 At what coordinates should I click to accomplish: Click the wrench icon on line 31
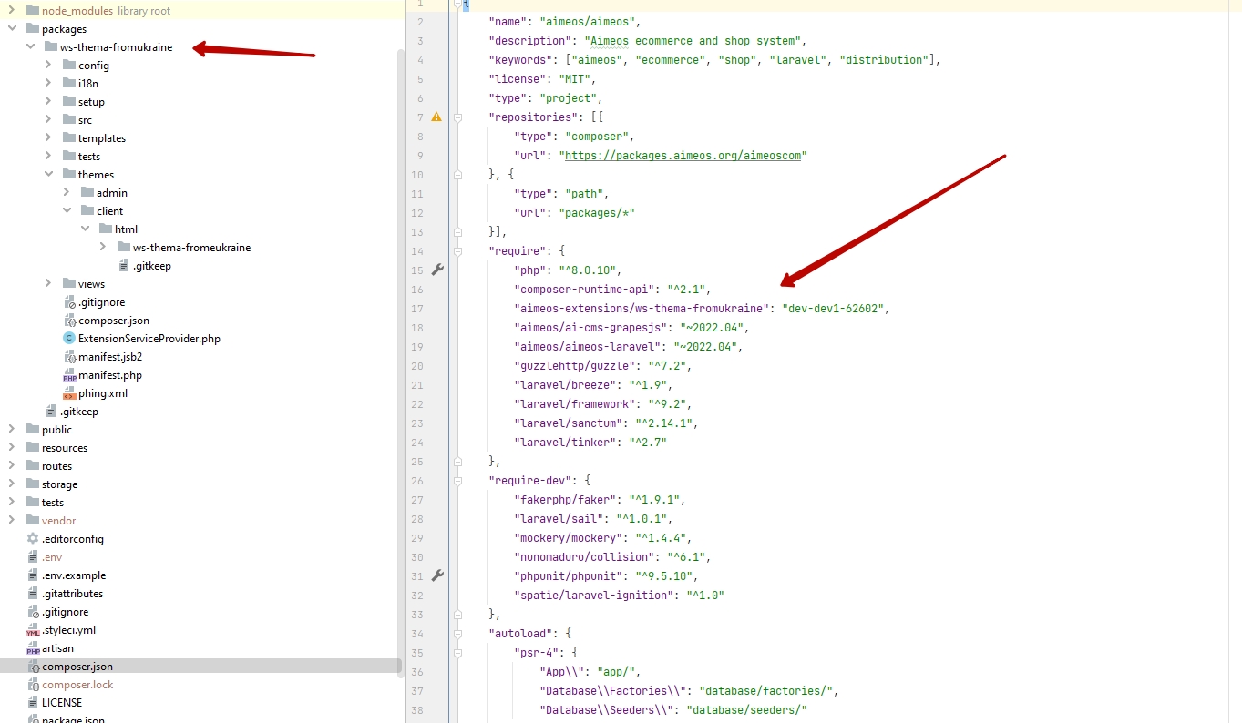click(436, 575)
